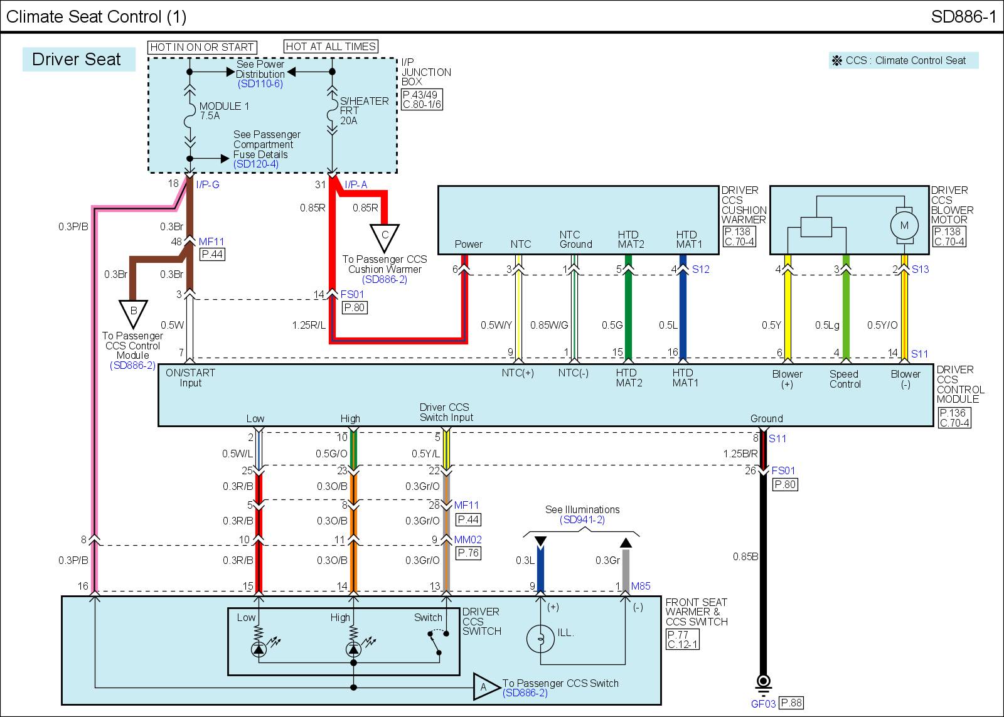Open SD886-2 under Passenger CCS Control Module
The image size is (1004, 717).
click(132, 365)
